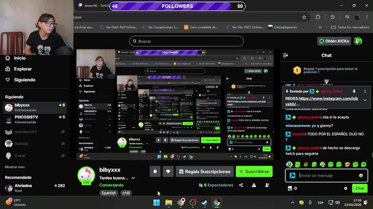The width and height of the screenshot is (373, 209).
Task: Select the offline channel Coker
Action: click(x=35, y=156)
